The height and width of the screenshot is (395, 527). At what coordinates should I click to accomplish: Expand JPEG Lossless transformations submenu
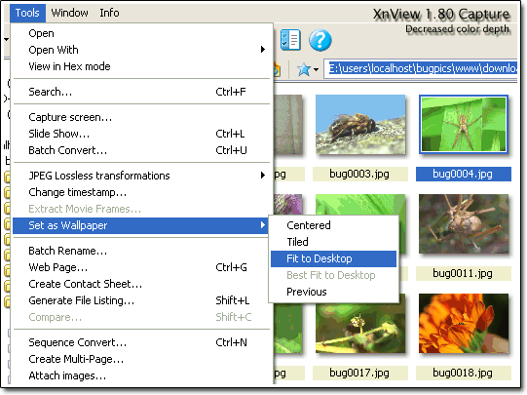click(141, 176)
